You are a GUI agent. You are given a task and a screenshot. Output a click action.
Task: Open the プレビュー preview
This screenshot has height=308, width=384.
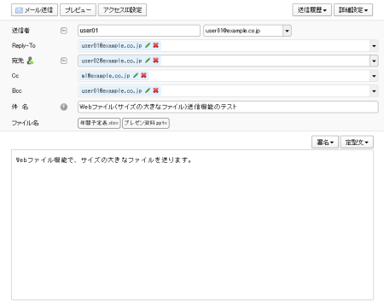point(78,10)
